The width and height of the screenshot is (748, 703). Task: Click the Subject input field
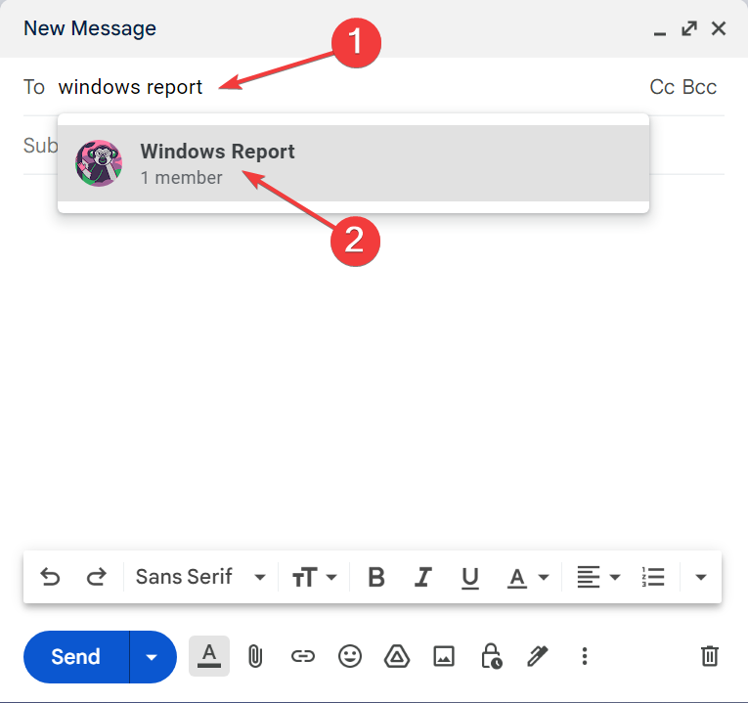(x=374, y=146)
